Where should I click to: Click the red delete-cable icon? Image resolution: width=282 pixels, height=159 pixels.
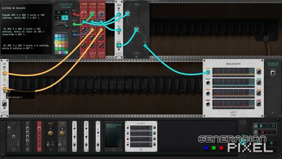point(272,132)
